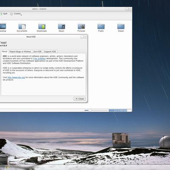The height and width of the screenshot is (170, 170).
Task: Follow the Free Software link
Action: click(40, 59)
